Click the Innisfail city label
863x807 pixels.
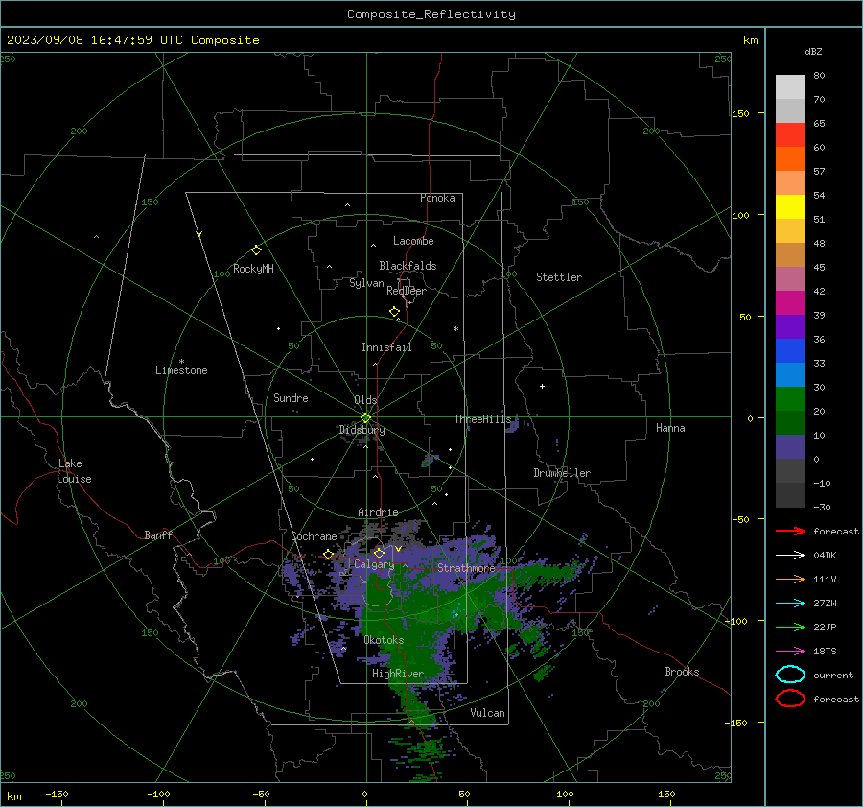[x=386, y=347]
